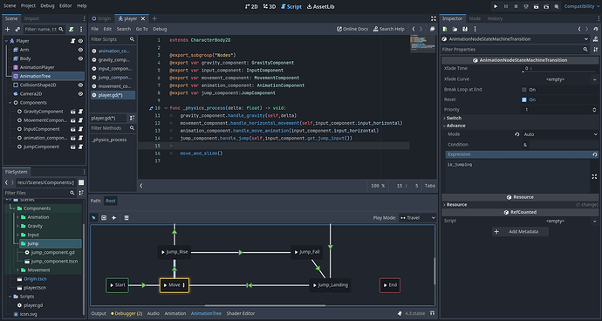602x321 pixels.
Task: Expand the Gravity folder
Action: [17, 226]
